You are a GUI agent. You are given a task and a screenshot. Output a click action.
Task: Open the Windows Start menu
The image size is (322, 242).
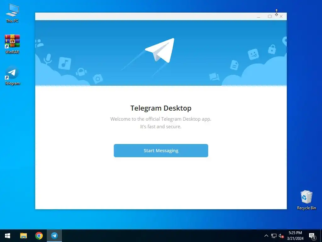(x=8, y=236)
